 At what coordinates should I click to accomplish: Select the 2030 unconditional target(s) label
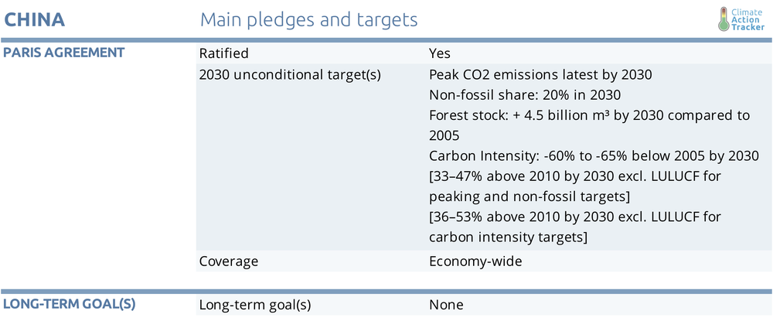click(290, 75)
